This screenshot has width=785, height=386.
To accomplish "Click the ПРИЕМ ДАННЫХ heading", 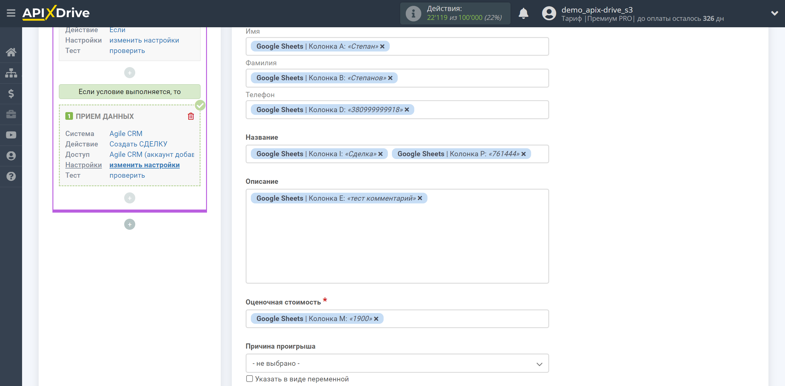I will (x=105, y=116).
